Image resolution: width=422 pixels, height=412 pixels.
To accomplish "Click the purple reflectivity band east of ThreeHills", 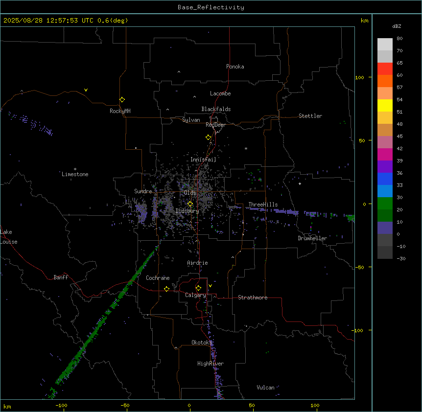I will 286,212.
